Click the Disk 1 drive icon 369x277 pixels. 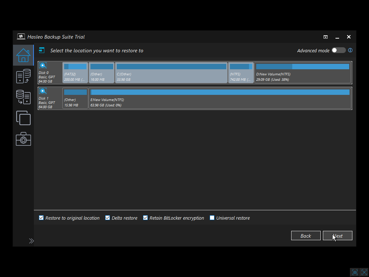(x=43, y=91)
